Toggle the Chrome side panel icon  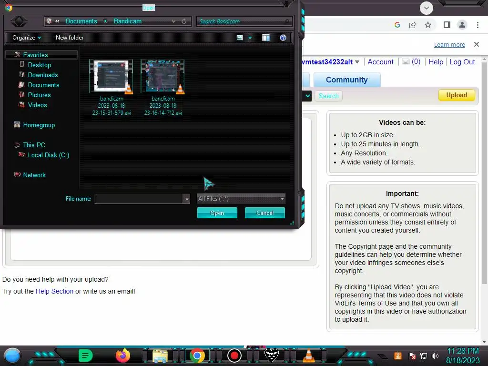point(447,25)
